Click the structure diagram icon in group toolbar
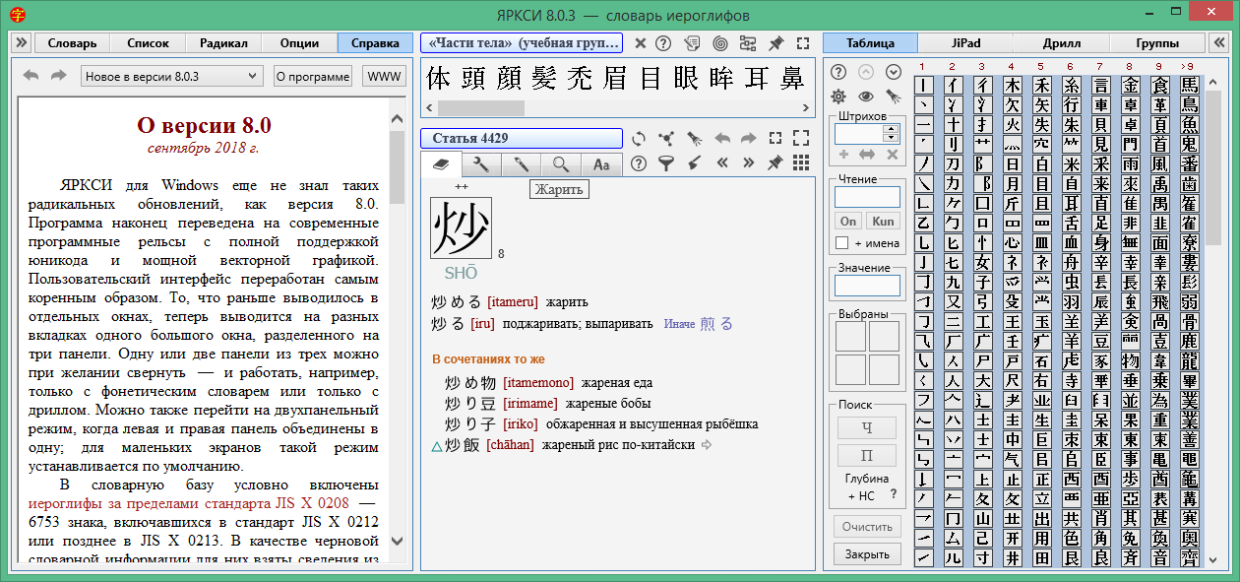Viewport: 1240px width, 582px height. [748, 43]
